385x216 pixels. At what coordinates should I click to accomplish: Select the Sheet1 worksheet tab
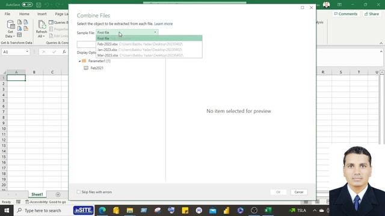click(x=37, y=194)
